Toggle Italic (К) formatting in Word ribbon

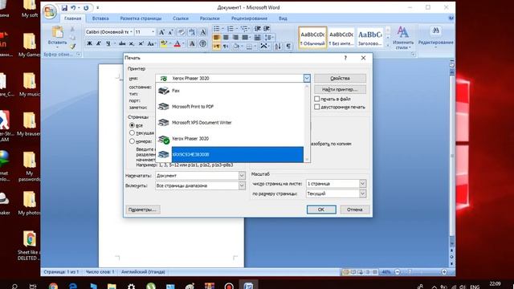pyautogui.click(x=99, y=43)
